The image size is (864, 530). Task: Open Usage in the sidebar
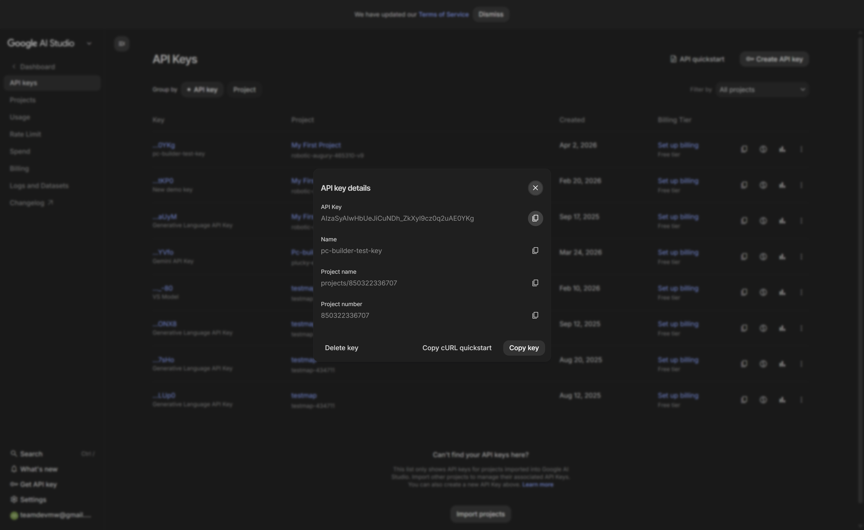coord(20,117)
